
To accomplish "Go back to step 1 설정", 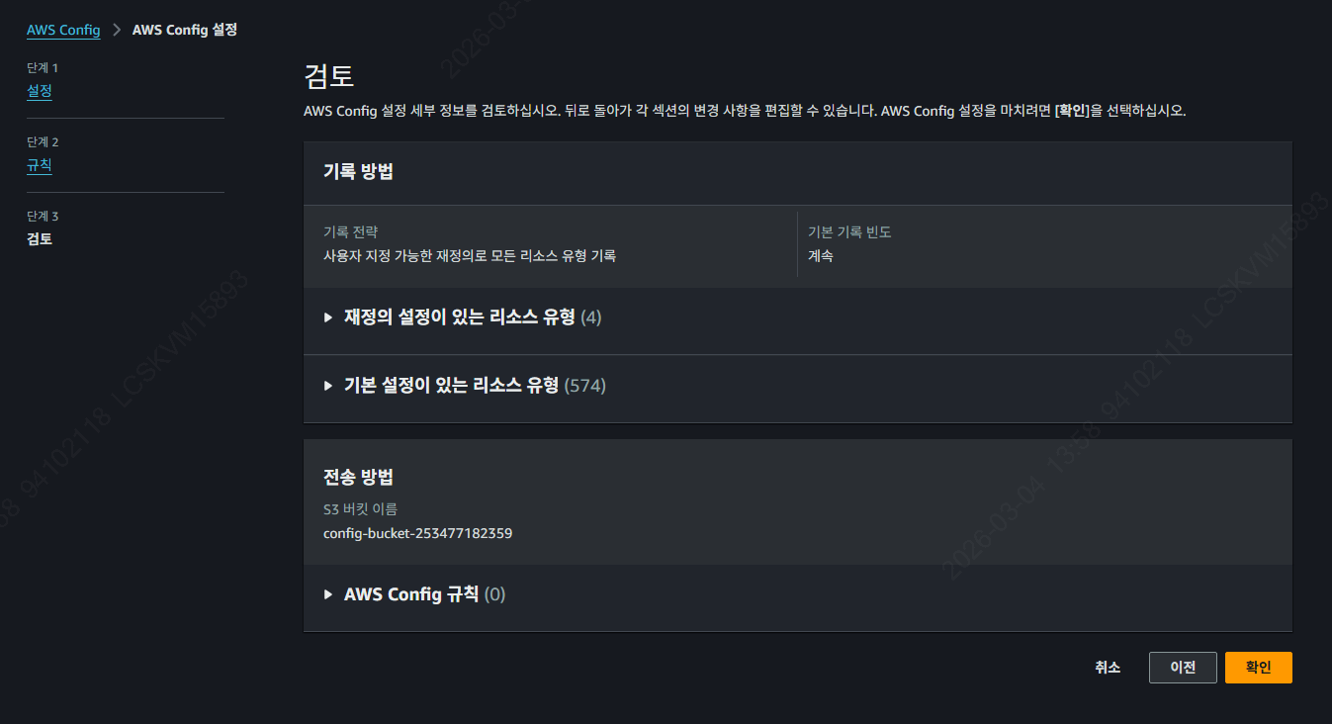I will pos(40,91).
